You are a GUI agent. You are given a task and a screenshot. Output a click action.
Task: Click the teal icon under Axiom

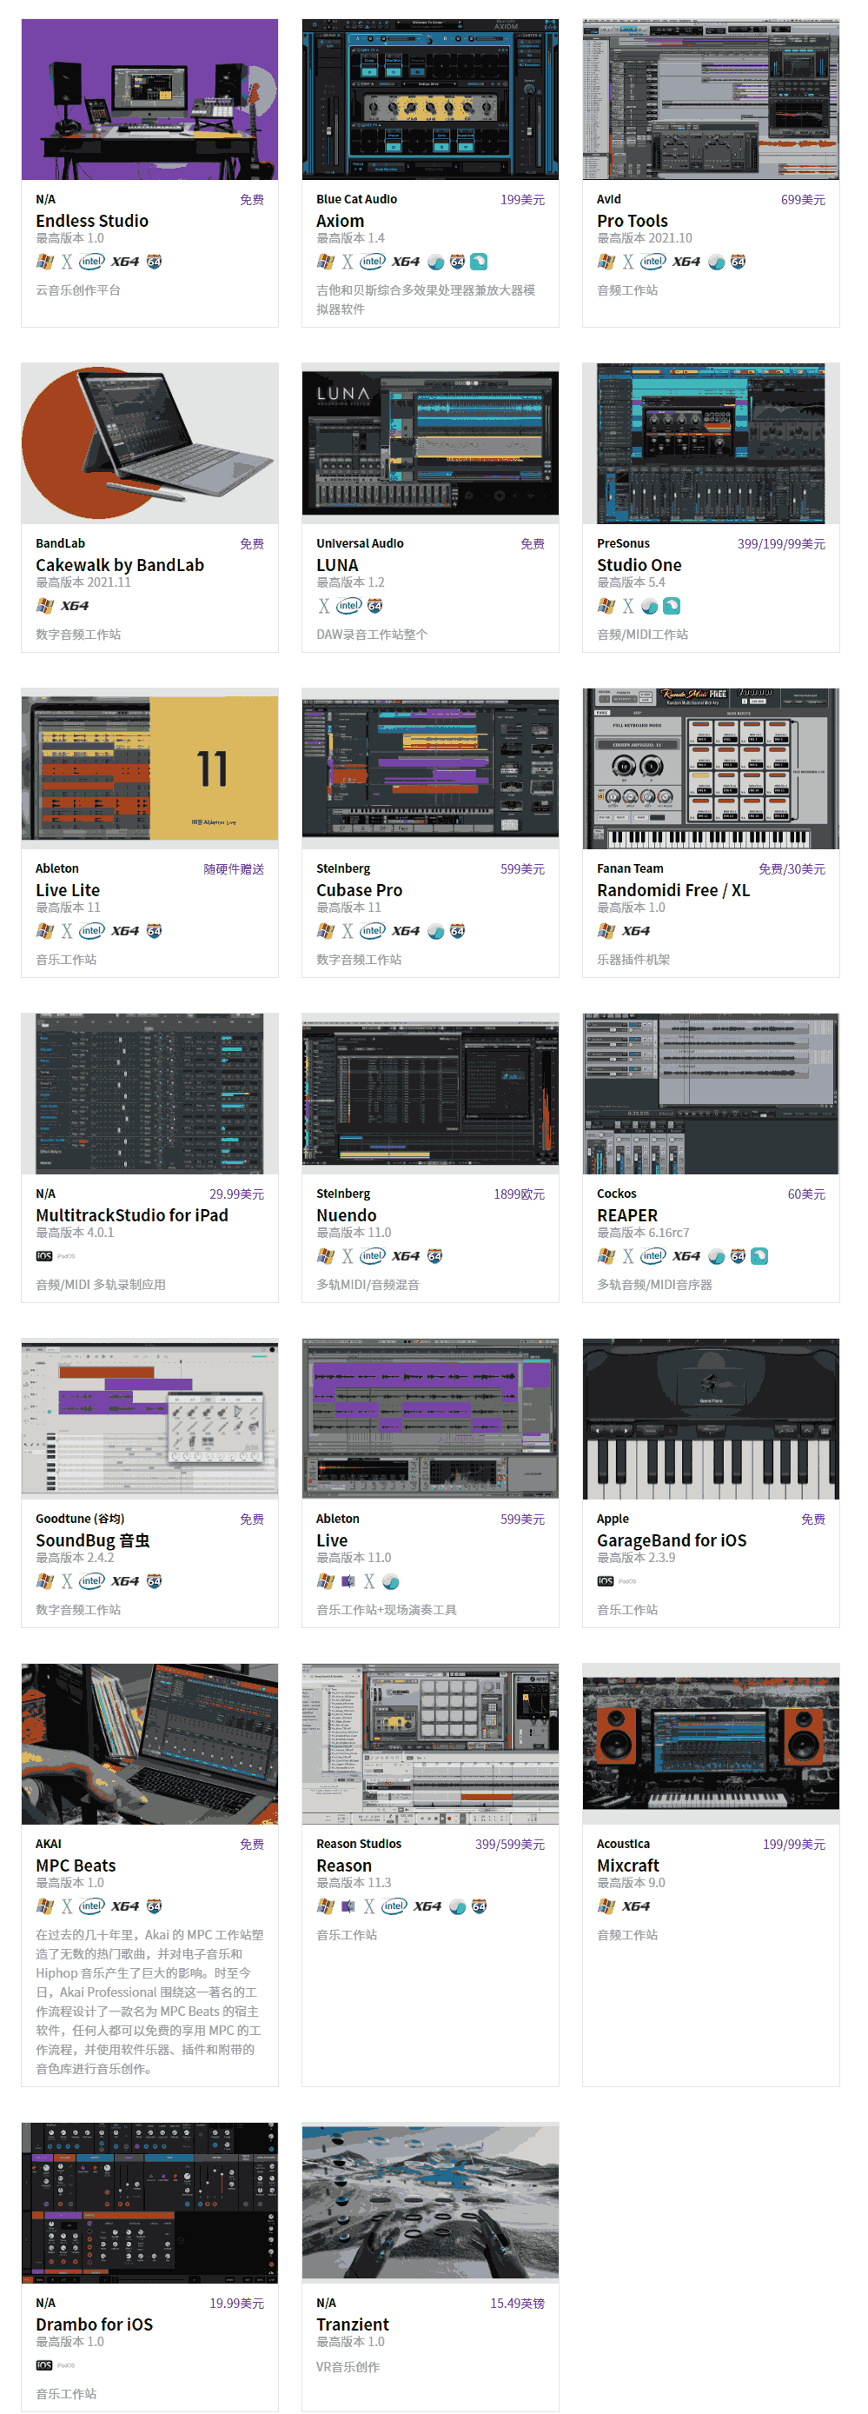coord(479,263)
